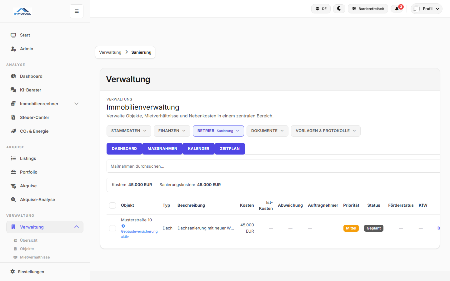Click the 'Gebäudeversicherung aktiv' link
This screenshot has width=450, height=281.
[x=139, y=234]
